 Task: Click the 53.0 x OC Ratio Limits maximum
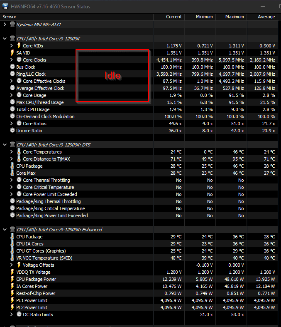click(237, 315)
